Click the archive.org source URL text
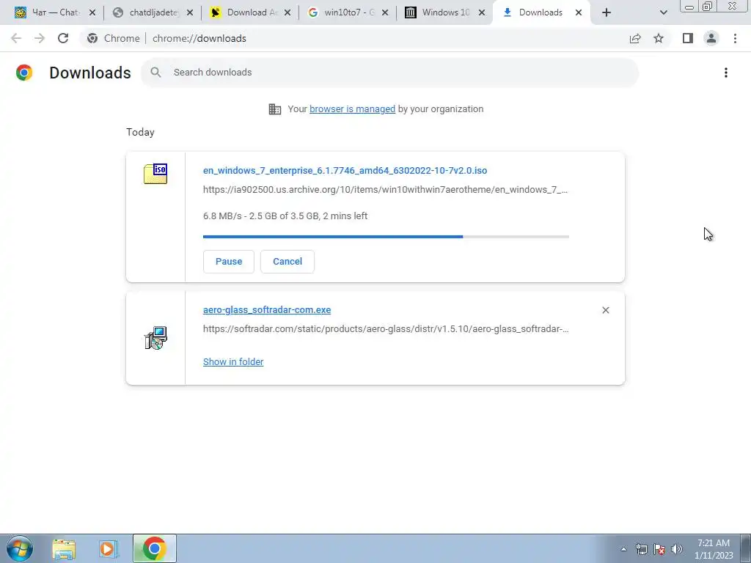This screenshot has width=751, height=563. tap(385, 190)
